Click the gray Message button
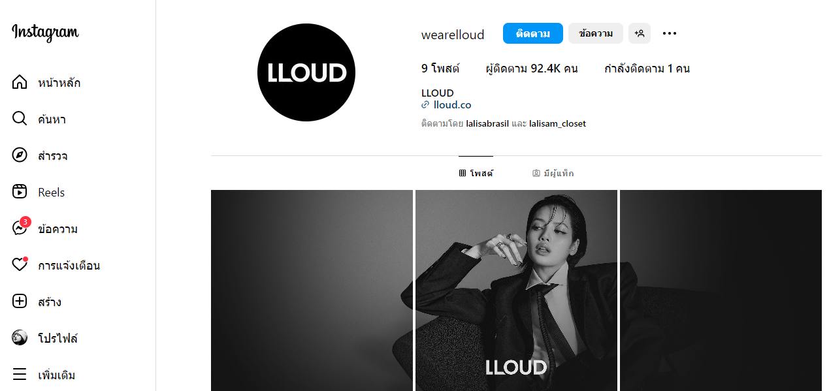This screenshot has height=391, width=829. [x=596, y=33]
